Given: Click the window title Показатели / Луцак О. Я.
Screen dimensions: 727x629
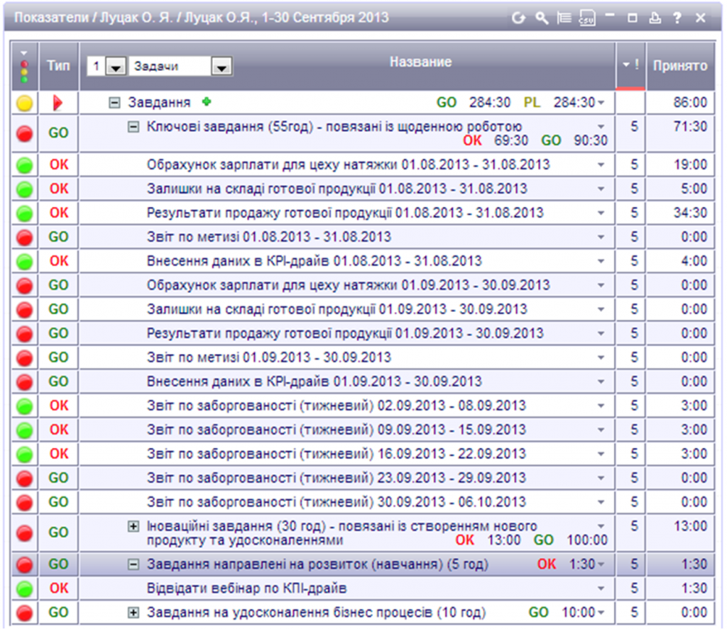Looking at the screenshot, I should point(201,18).
